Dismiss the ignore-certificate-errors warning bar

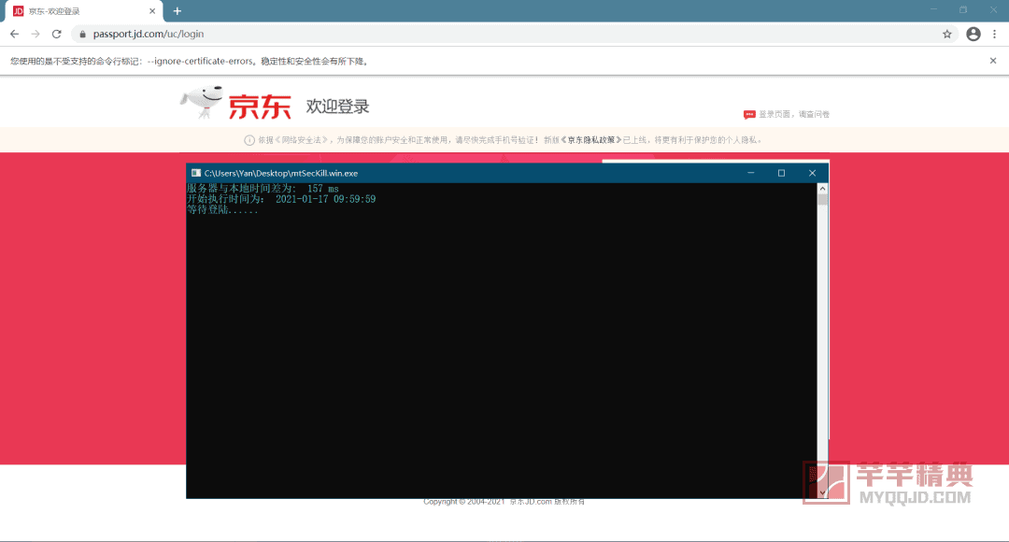coord(993,61)
